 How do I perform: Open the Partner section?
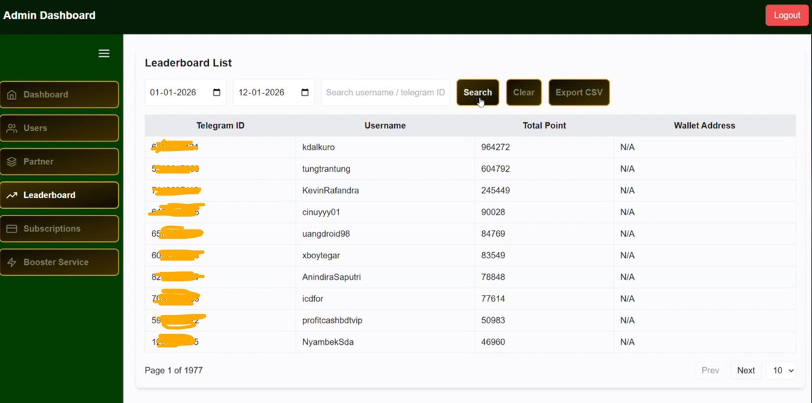pyautogui.click(x=59, y=162)
